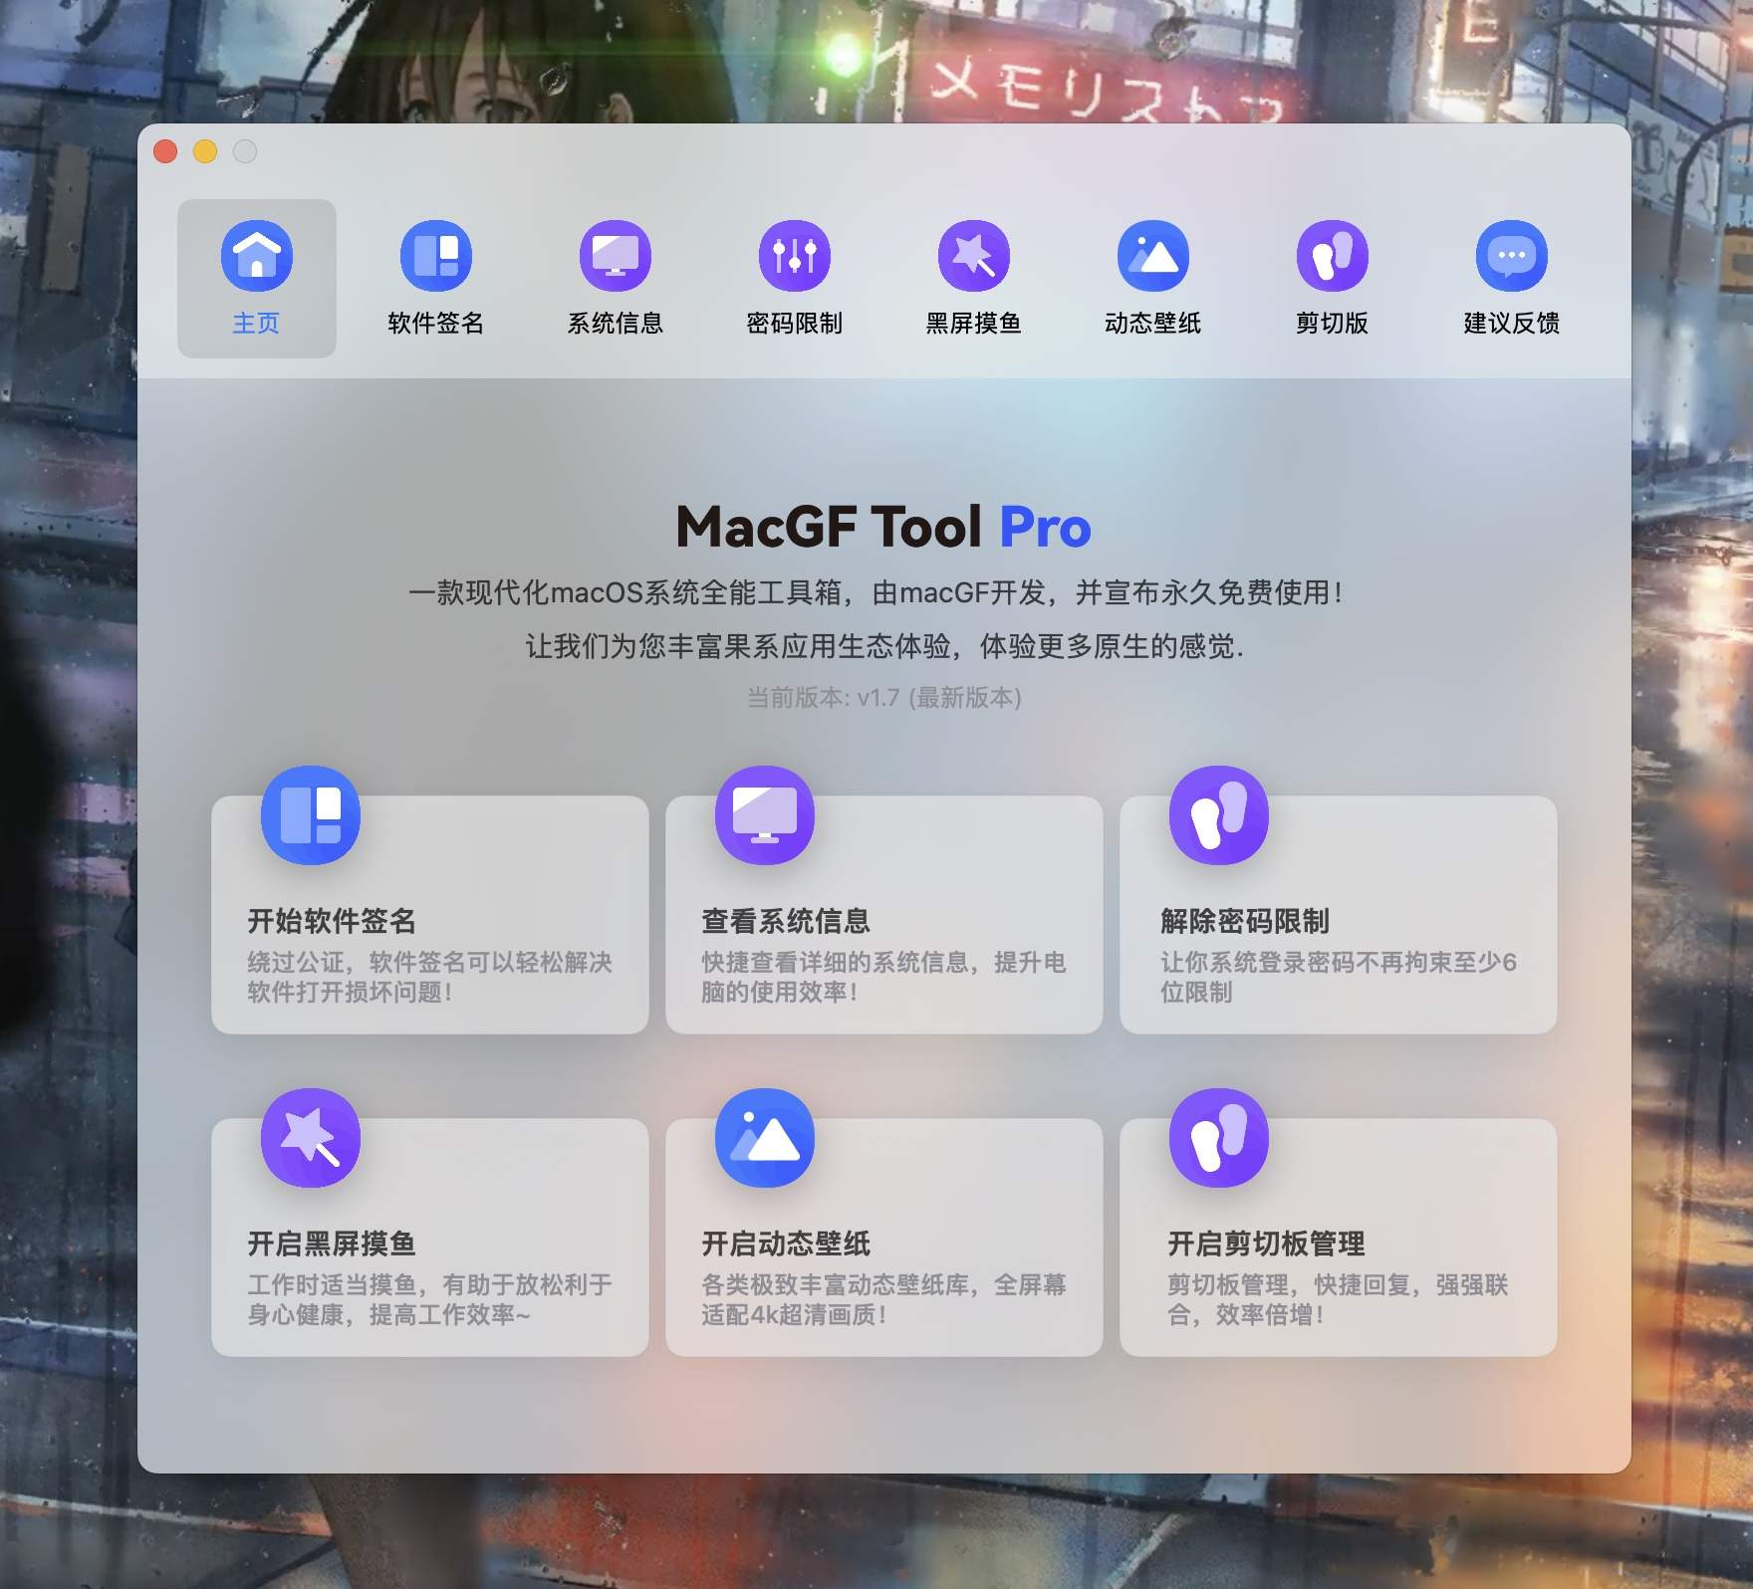Switch to the 剪切版 tab
The image size is (1753, 1589).
click(1332, 279)
